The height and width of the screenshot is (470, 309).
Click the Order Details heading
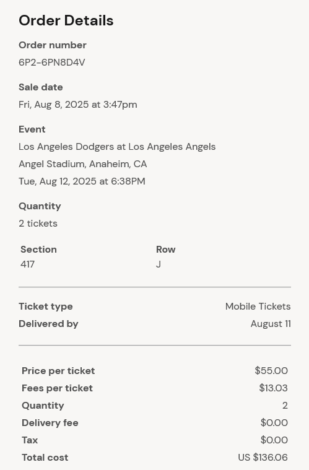[x=66, y=20]
